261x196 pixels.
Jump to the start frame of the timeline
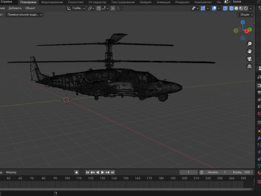(88, 172)
